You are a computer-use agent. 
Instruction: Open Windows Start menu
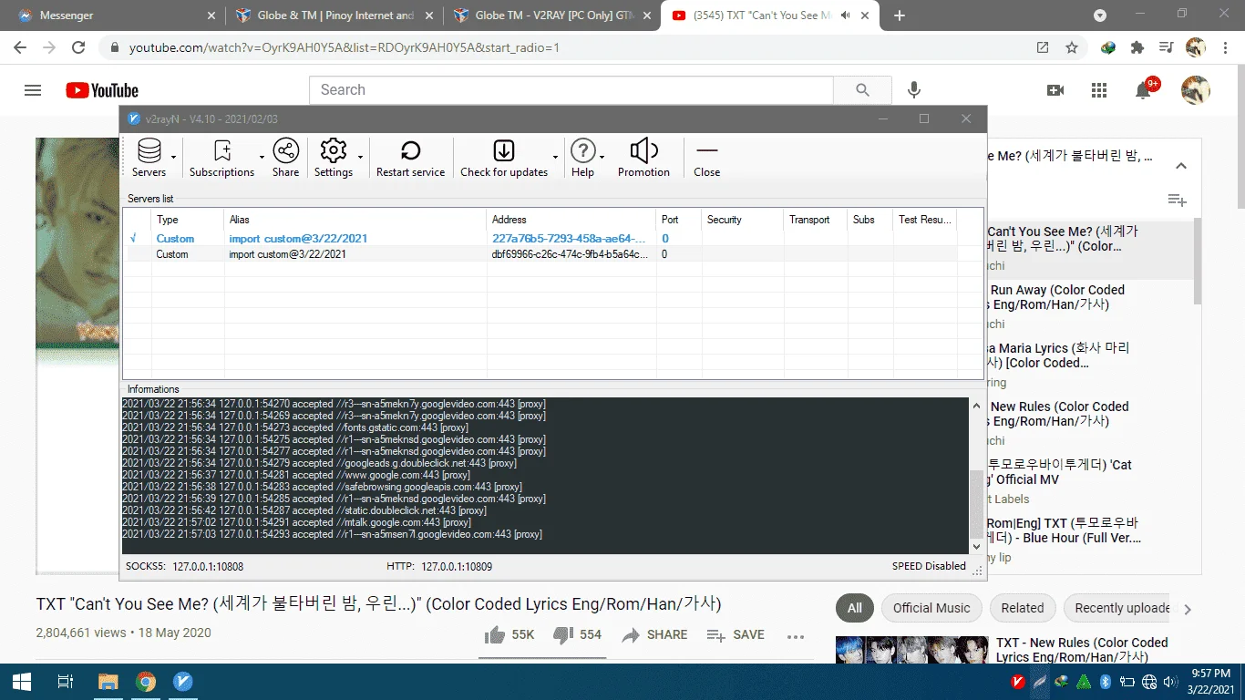[x=22, y=682]
